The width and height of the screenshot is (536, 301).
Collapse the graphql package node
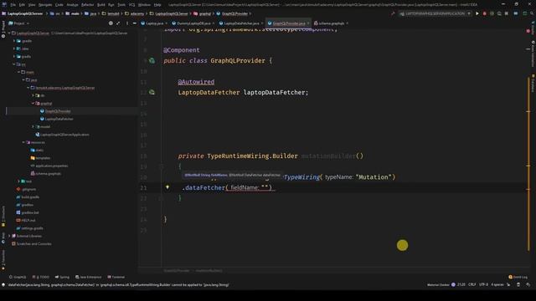[33, 103]
